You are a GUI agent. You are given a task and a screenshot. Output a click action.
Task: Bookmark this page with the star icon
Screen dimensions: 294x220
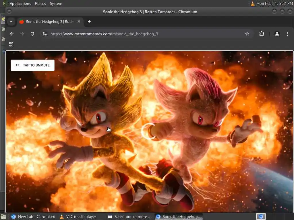pos(247,34)
